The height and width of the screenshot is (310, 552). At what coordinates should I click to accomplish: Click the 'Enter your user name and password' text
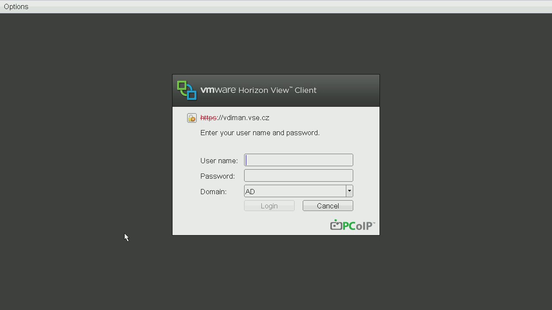(x=260, y=133)
